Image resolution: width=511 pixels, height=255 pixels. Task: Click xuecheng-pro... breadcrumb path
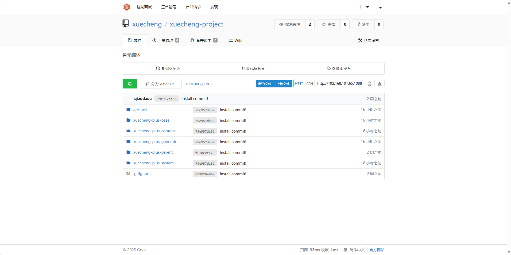(199, 84)
